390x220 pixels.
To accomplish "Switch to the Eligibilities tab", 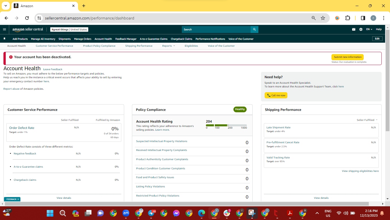I will click(x=191, y=46).
